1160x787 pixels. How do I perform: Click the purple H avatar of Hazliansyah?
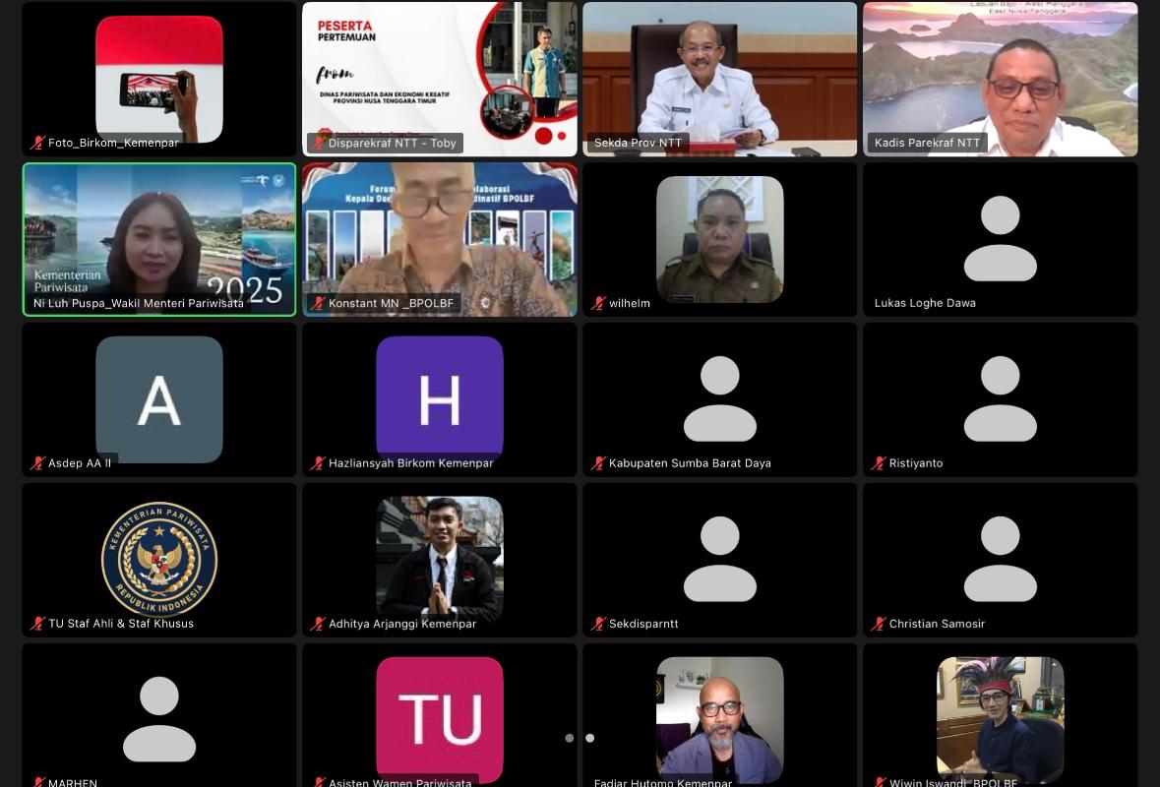tap(439, 398)
